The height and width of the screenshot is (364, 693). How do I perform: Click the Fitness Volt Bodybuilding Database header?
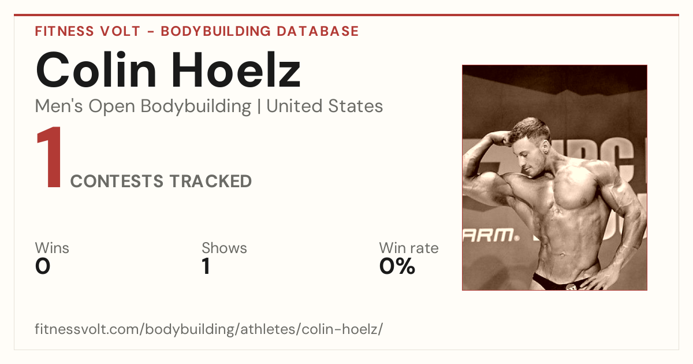pyautogui.click(x=197, y=31)
